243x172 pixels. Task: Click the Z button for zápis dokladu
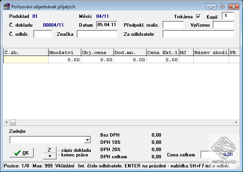pos(50,150)
